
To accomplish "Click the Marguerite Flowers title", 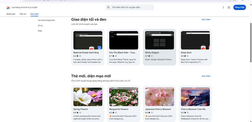I will point(119,109).
